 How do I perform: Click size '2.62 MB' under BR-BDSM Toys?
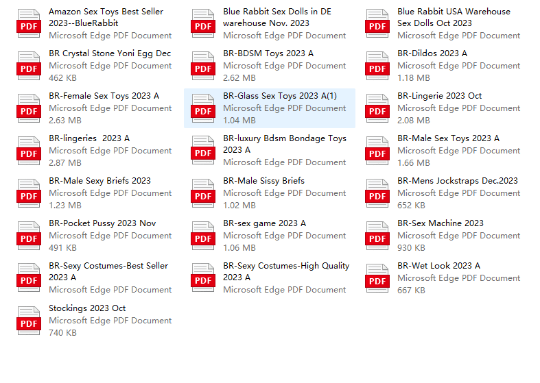pyautogui.click(x=239, y=78)
